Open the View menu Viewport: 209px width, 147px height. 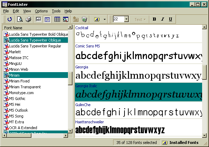coord(27,11)
